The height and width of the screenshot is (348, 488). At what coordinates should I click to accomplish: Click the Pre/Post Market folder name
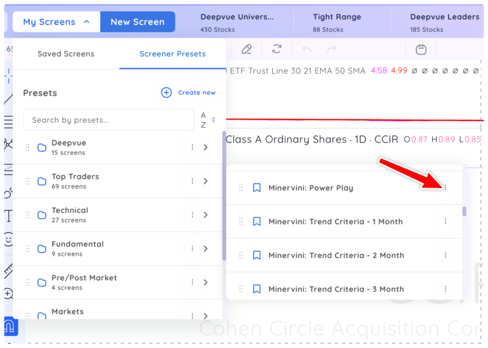point(84,277)
